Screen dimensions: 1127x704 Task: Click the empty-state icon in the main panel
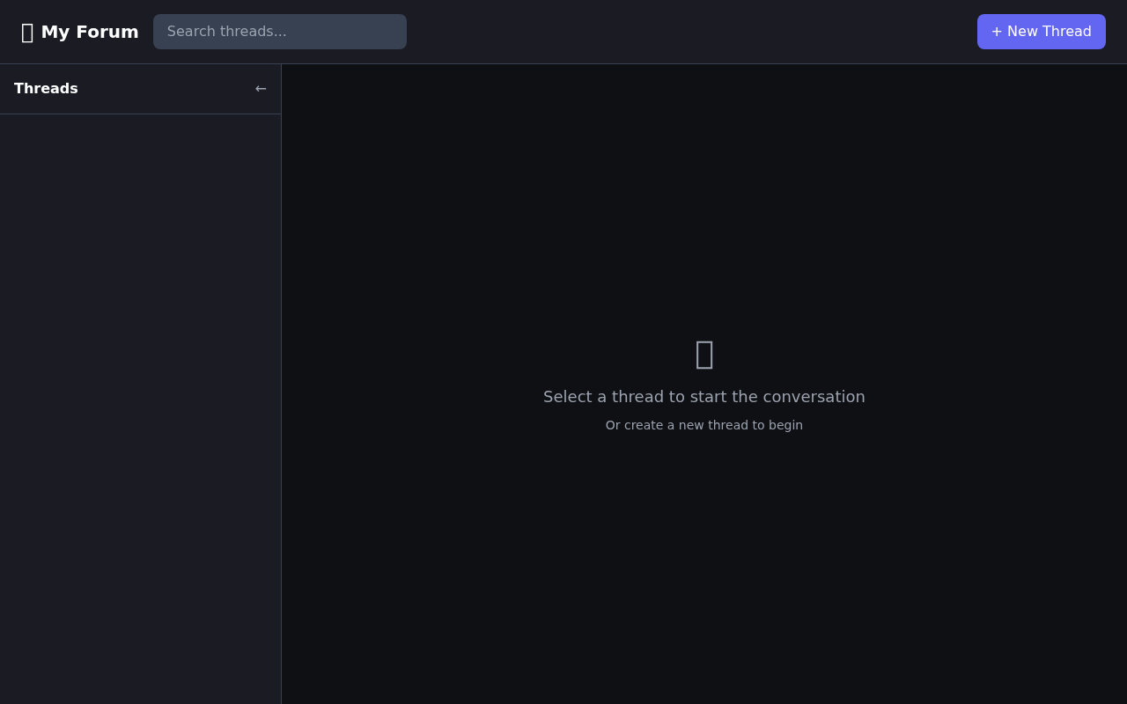704,354
